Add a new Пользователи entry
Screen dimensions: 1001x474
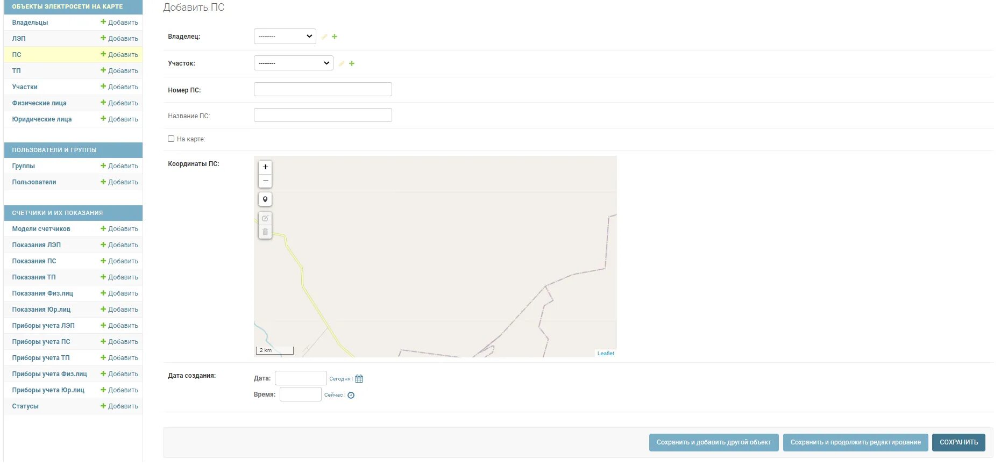pos(119,182)
